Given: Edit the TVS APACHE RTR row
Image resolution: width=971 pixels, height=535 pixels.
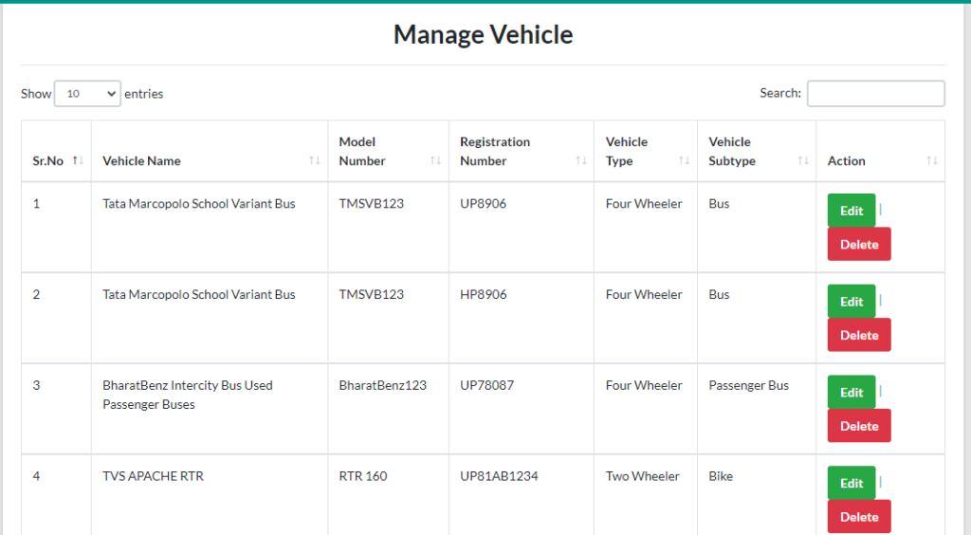Looking at the screenshot, I should tap(852, 484).
